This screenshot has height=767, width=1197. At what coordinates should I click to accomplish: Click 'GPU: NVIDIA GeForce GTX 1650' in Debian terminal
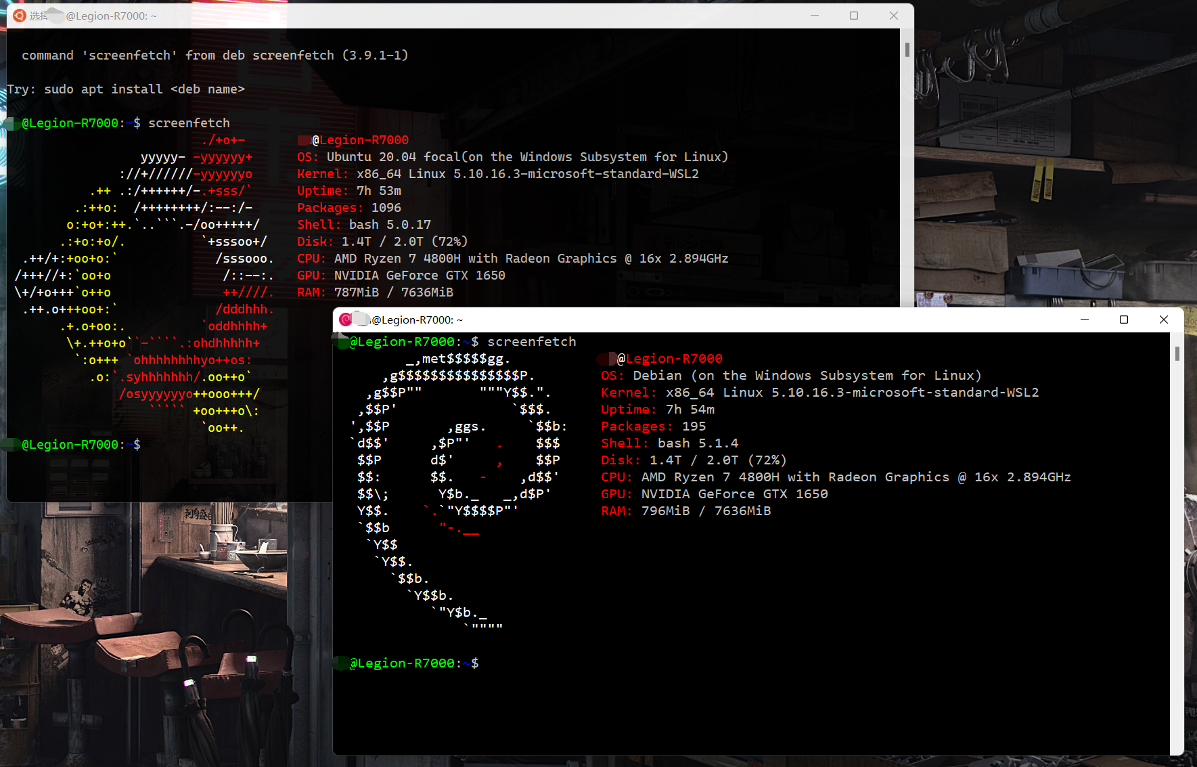pos(715,494)
